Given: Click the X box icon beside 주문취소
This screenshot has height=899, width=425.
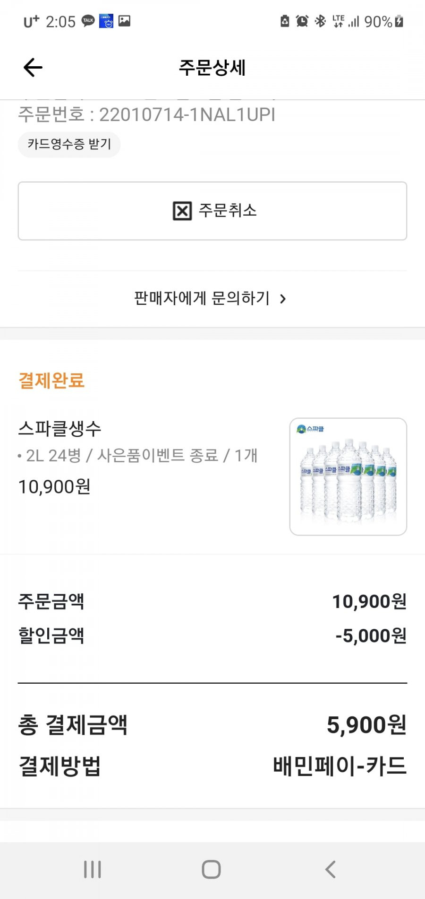Looking at the screenshot, I should 182,211.
